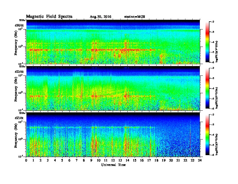Click hour tick label "3" on time axis
238x184 pixels.
tap(48, 161)
